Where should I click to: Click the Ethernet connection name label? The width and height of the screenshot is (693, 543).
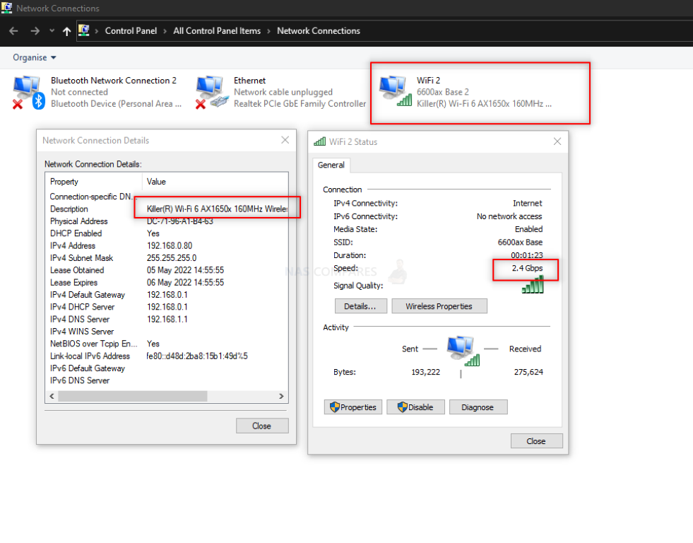(249, 81)
